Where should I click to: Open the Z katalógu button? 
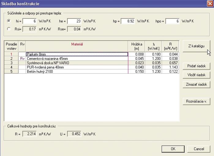coord(196,46)
